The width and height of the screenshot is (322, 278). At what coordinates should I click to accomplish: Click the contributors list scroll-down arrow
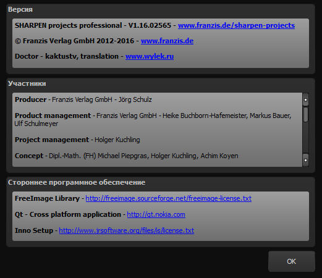(x=305, y=160)
